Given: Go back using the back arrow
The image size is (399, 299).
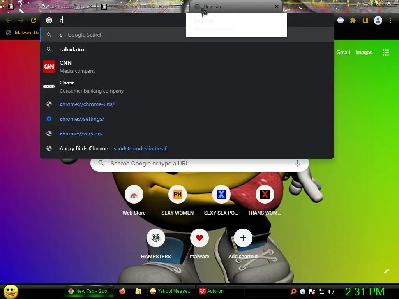Looking at the screenshot, I should pos(9,20).
